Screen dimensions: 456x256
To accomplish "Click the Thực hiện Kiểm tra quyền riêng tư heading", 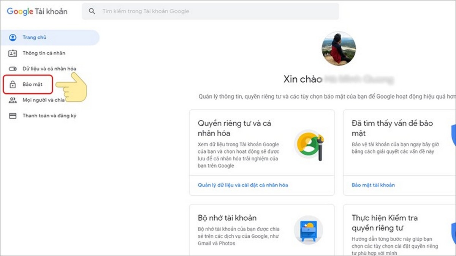I will tap(385, 223).
